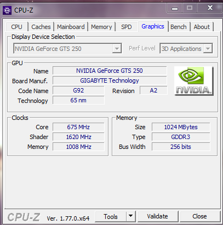The width and height of the screenshot is (223, 225).
Task: Open the Caches tab
Action: pos(41,27)
